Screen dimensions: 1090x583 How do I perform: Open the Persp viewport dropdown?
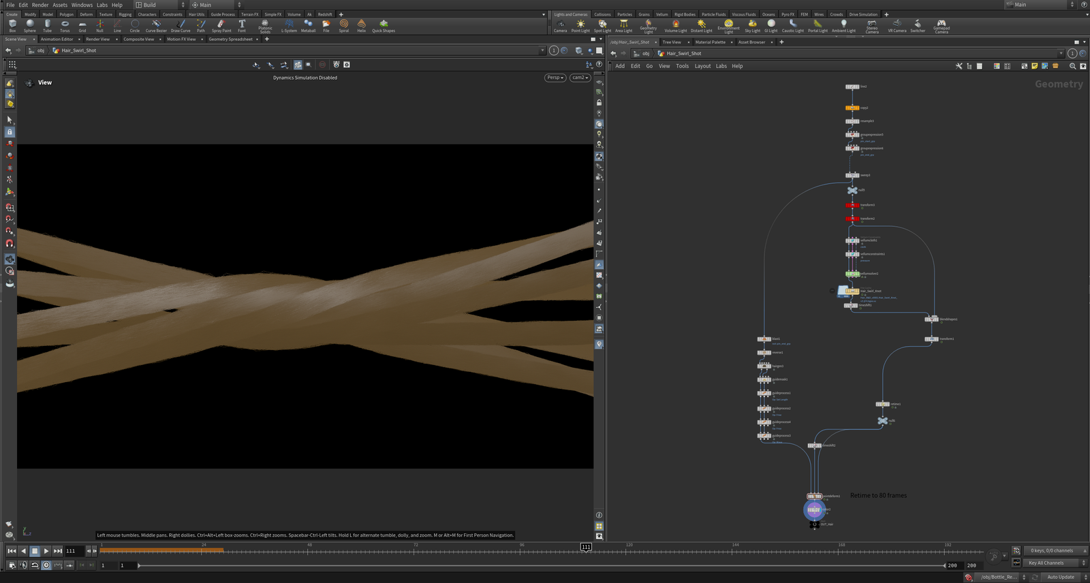pyautogui.click(x=555, y=78)
